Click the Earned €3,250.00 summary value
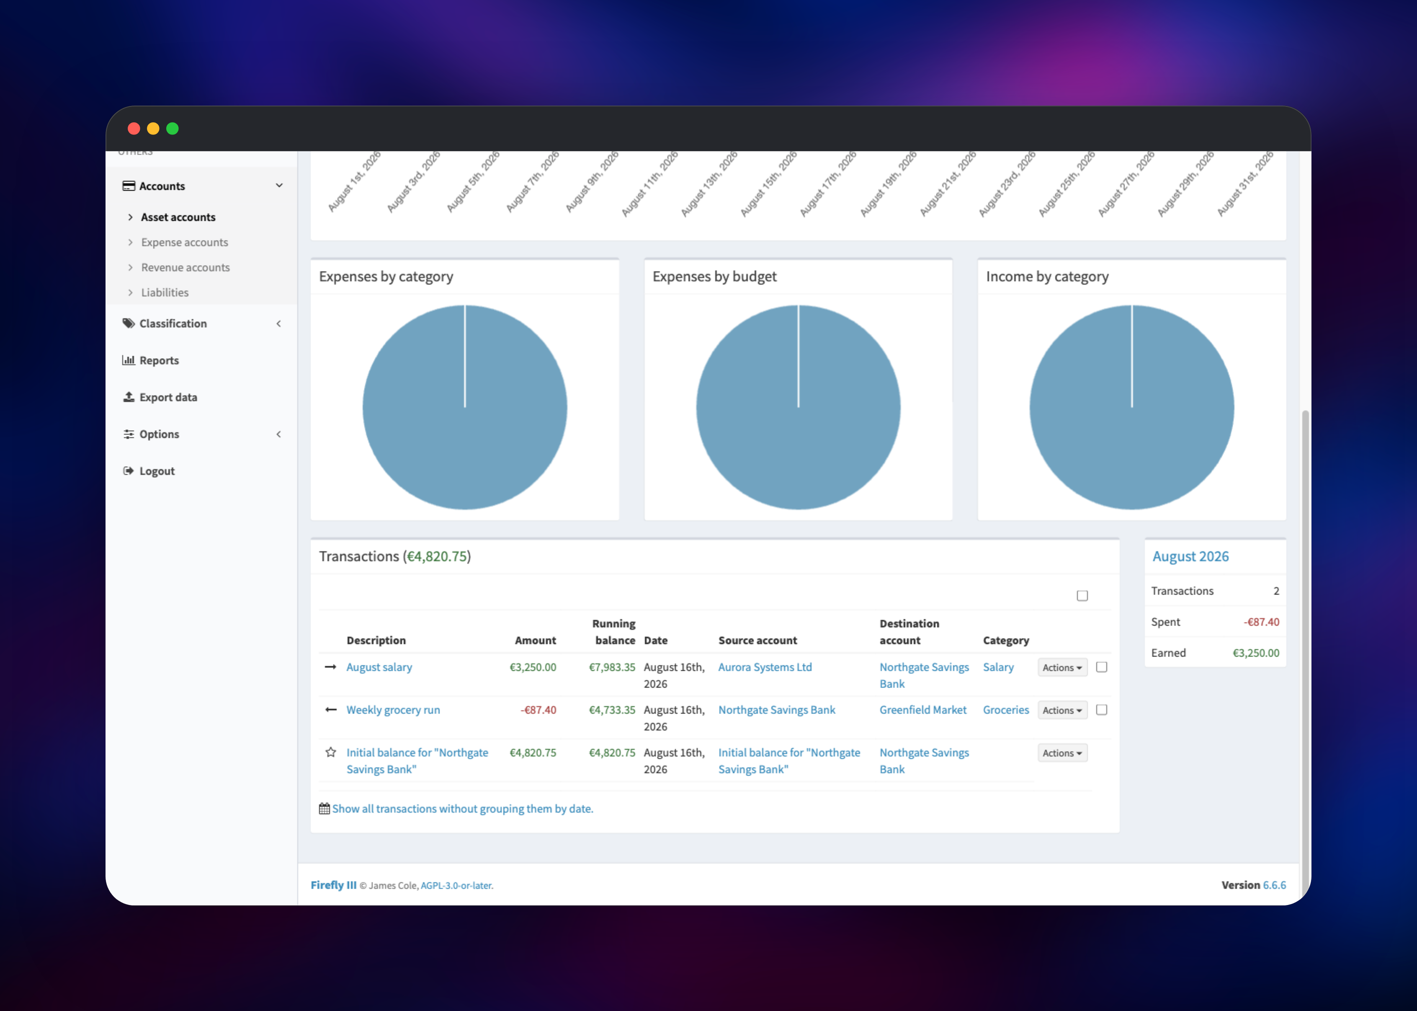 tap(1255, 653)
